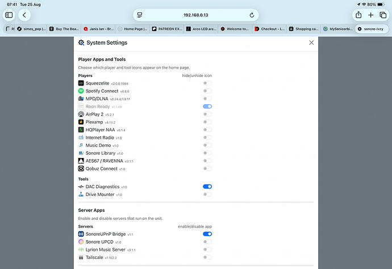Viewport: 392px width, 269px height.
Task: Disable the SonoreUPnP Bridge server
Action: click(207, 234)
